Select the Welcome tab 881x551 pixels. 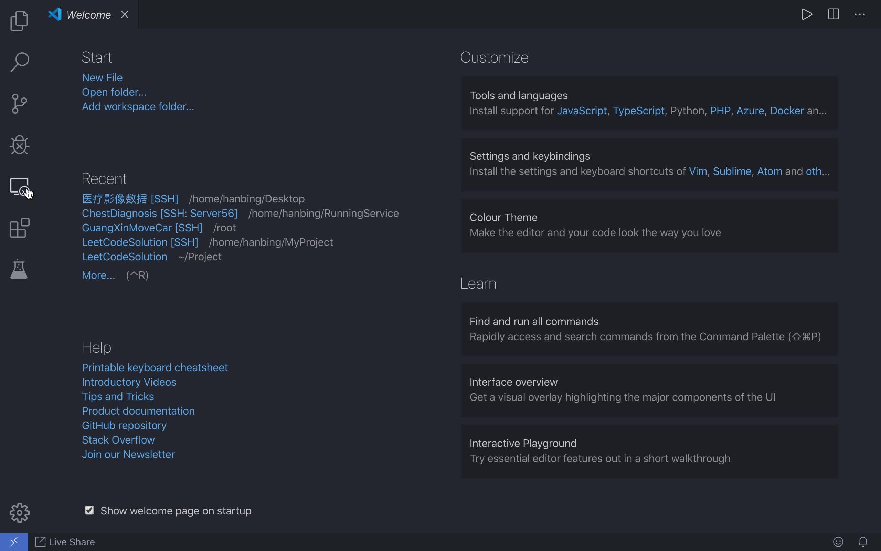tap(88, 14)
